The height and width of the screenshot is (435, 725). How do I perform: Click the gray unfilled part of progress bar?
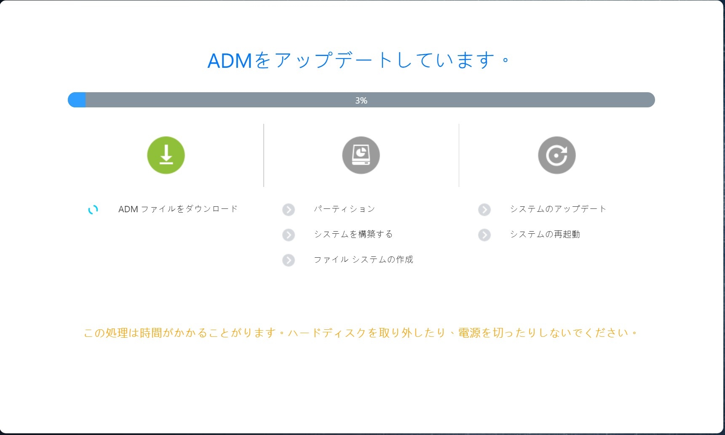click(x=506, y=100)
